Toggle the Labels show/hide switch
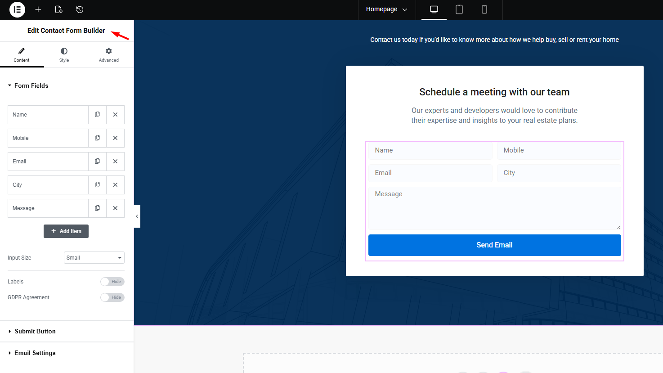 pos(112,282)
